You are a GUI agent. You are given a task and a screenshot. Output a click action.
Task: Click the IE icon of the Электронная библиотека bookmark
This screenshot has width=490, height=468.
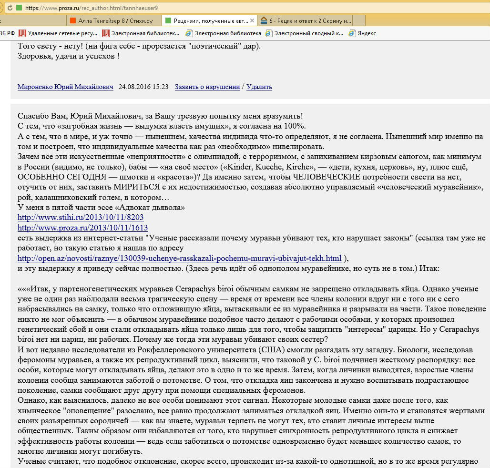pos(189,33)
